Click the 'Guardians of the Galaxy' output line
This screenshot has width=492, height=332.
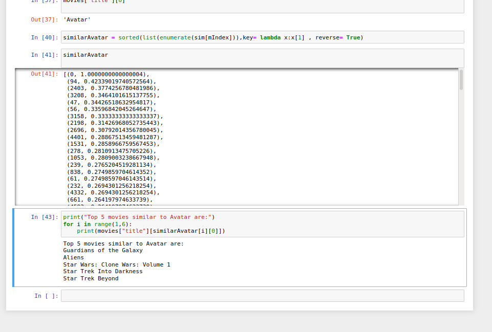click(x=103, y=250)
